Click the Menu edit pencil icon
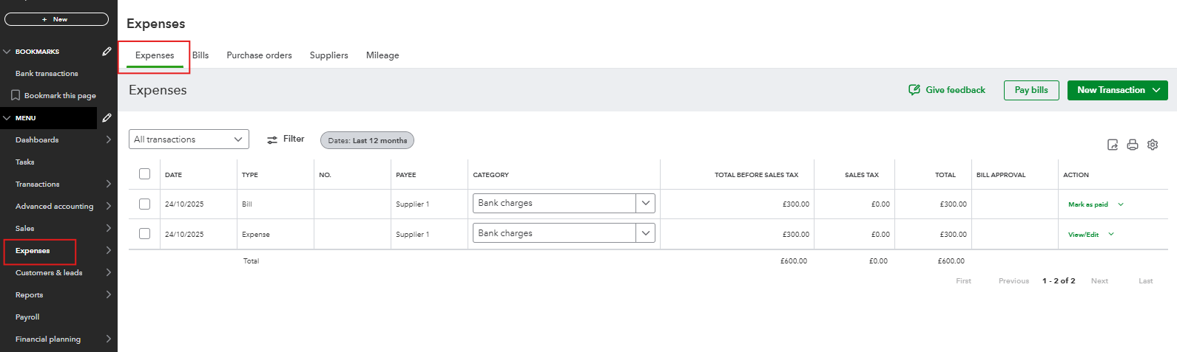Screen dimensions: 1177x352 [107, 118]
